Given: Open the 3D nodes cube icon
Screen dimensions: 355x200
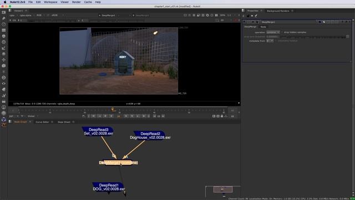Looking at the screenshot, I should pyautogui.click(x=4, y=66).
